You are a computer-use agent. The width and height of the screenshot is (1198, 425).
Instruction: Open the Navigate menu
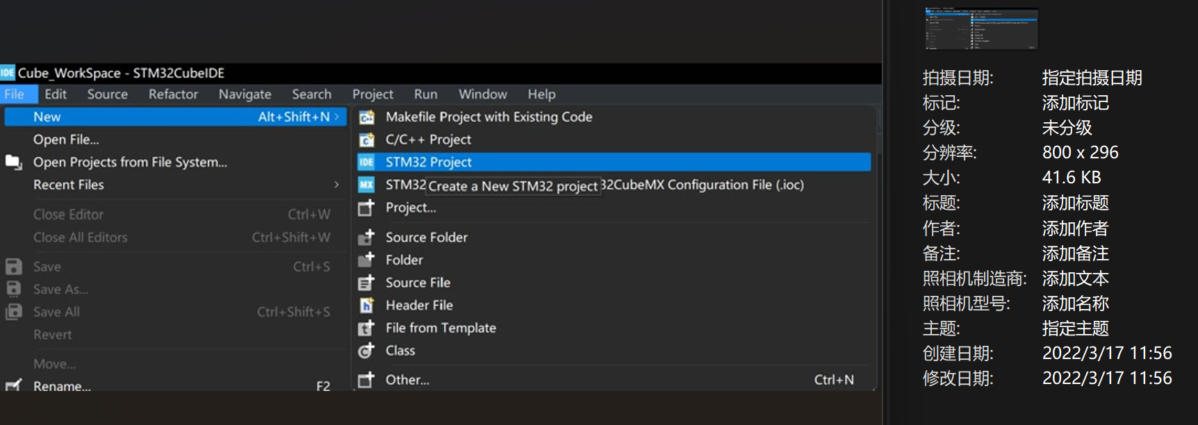(x=245, y=94)
